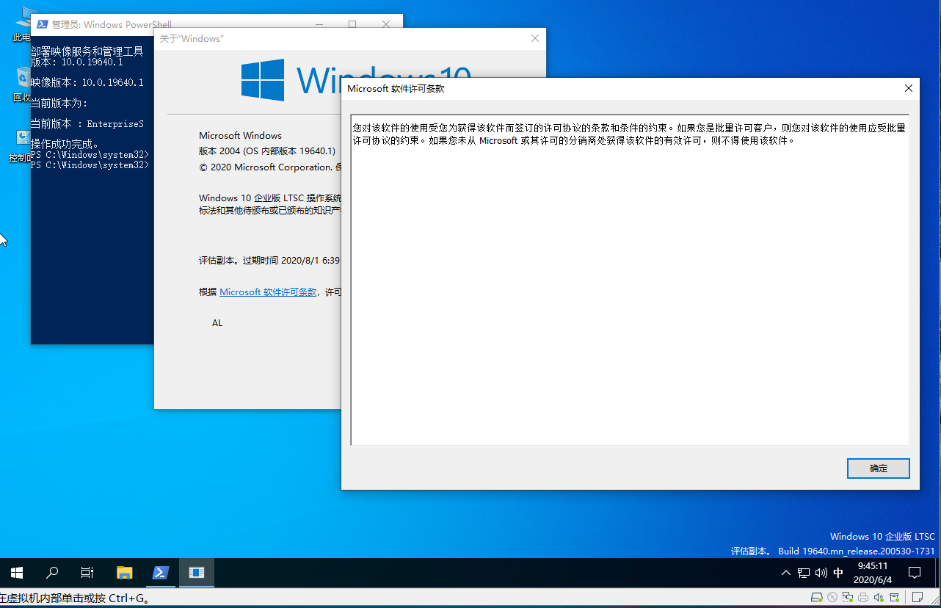Toggle the Chinese input method indicator
Image resolution: width=941 pixels, height=608 pixels.
838,573
